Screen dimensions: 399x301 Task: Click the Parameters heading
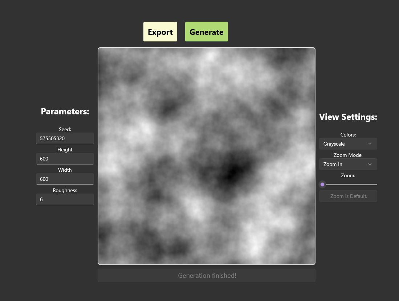(65, 111)
